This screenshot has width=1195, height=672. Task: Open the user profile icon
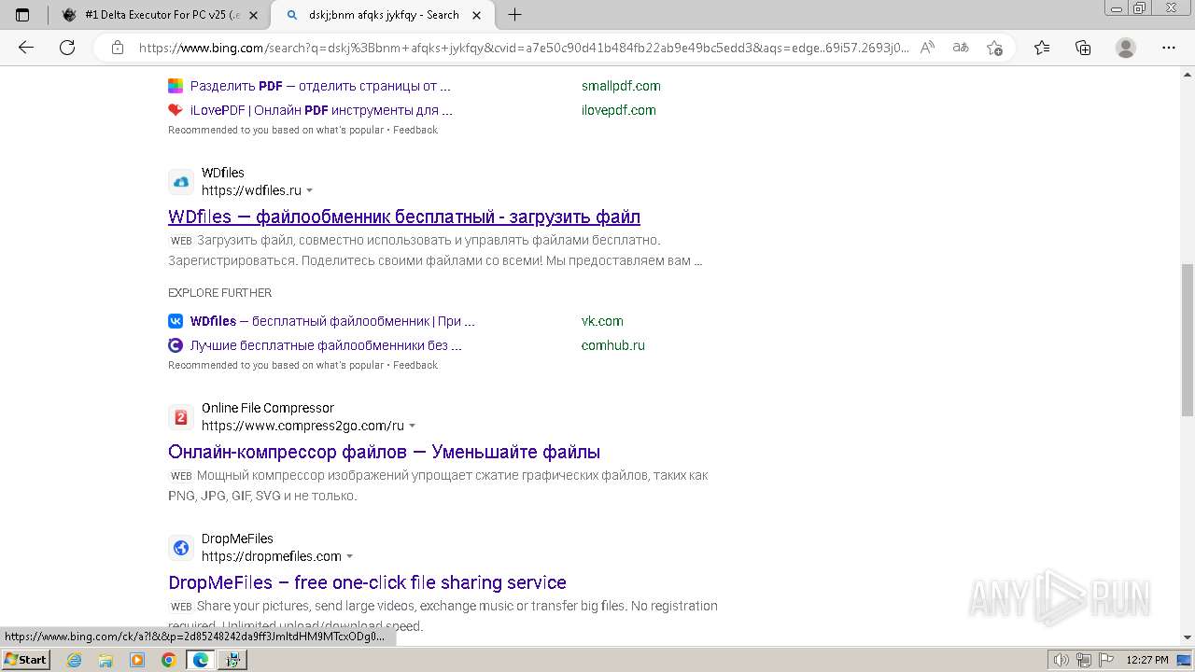click(1126, 48)
